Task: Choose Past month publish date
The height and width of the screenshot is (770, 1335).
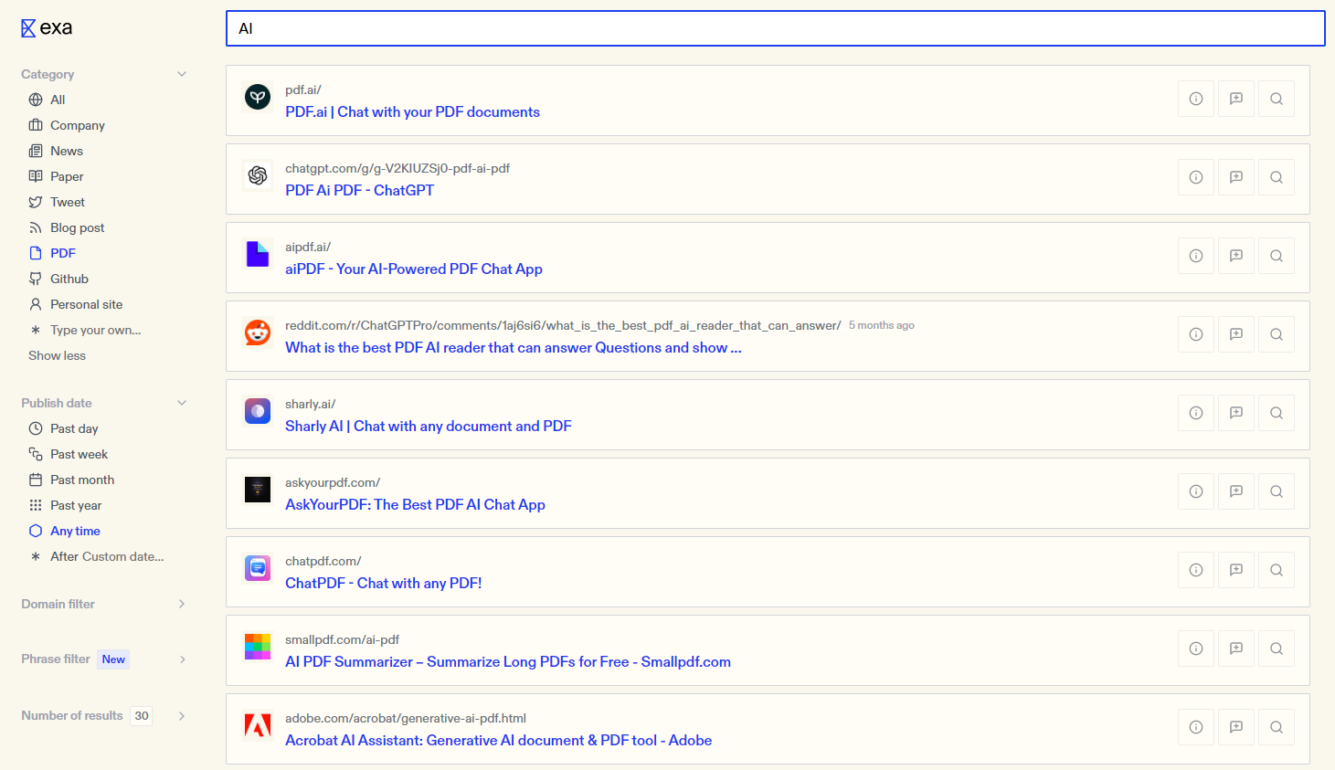Action: tap(71, 480)
